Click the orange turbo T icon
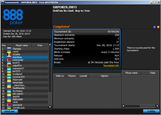Image resolution: width=161 pixels, height=115 pixels. tap(158, 27)
